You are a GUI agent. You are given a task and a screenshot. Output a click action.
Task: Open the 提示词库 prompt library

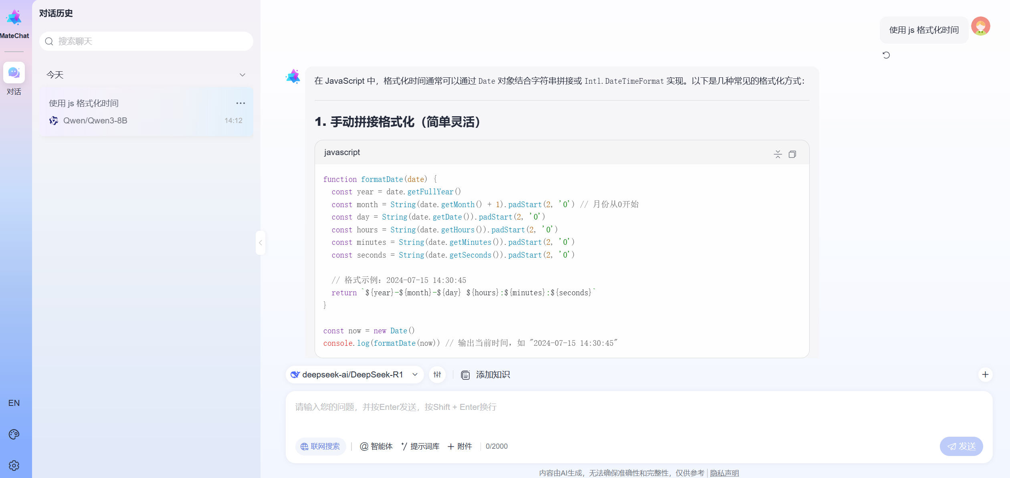coord(420,446)
